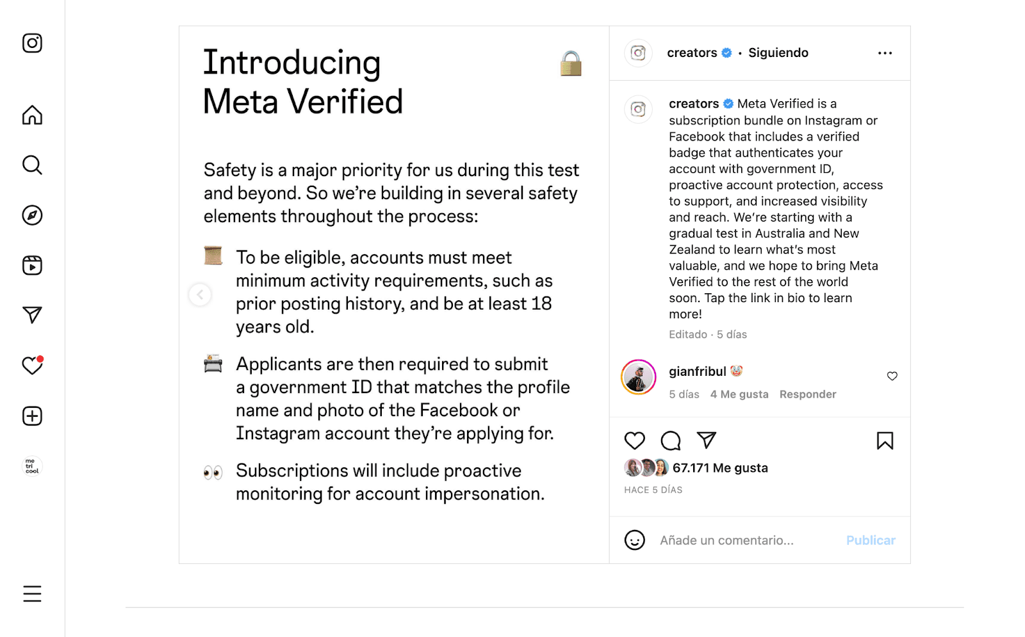Go to the previous carousel slide
The image size is (1025, 637).
pos(200,294)
